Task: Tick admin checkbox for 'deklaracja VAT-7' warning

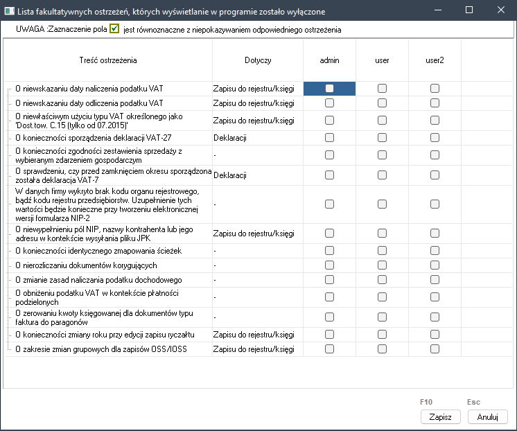Action: [x=329, y=175]
